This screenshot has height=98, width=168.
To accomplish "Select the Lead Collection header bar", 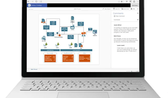I will point(50,50).
